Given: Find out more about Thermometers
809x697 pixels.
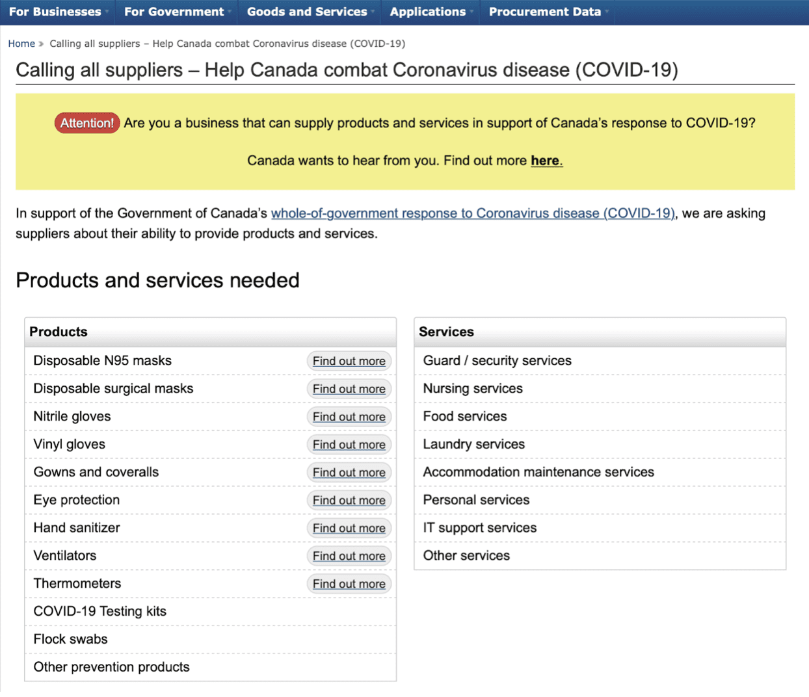Looking at the screenshot, I should point(349,584).
